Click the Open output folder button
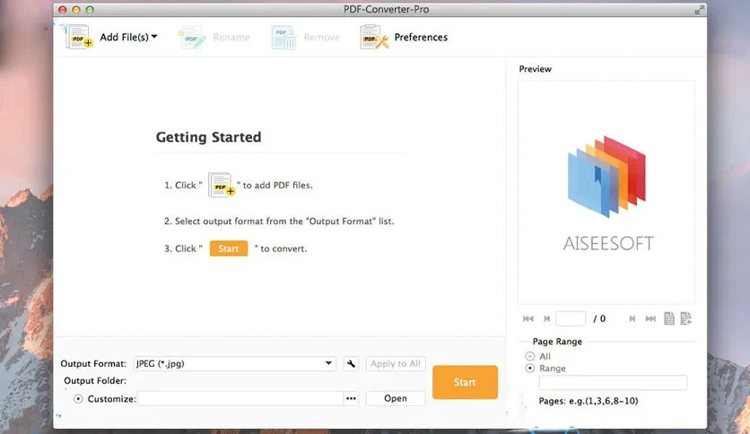 point(396,399)
